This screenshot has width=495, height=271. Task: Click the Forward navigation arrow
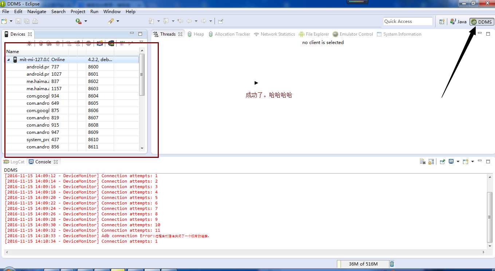click(x=204, y=21)
